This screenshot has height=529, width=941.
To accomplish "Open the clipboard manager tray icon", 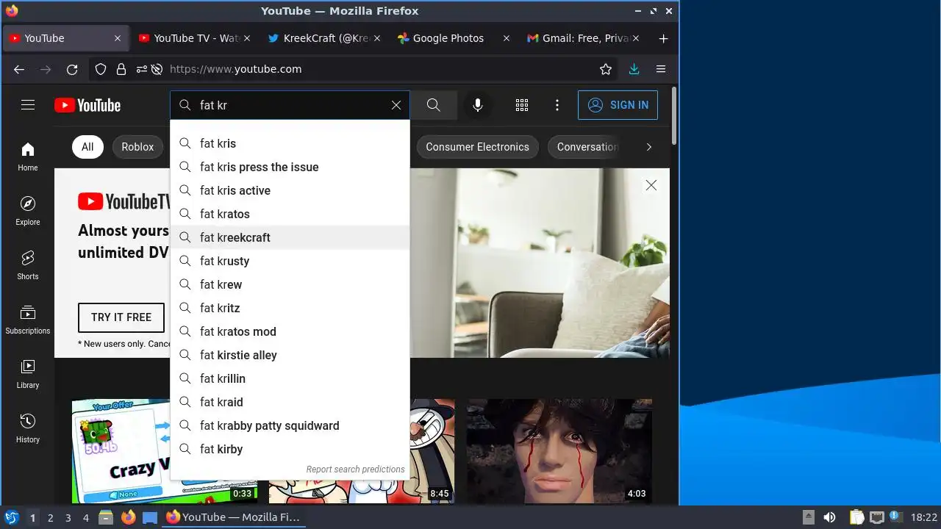I will coord(856,517).
